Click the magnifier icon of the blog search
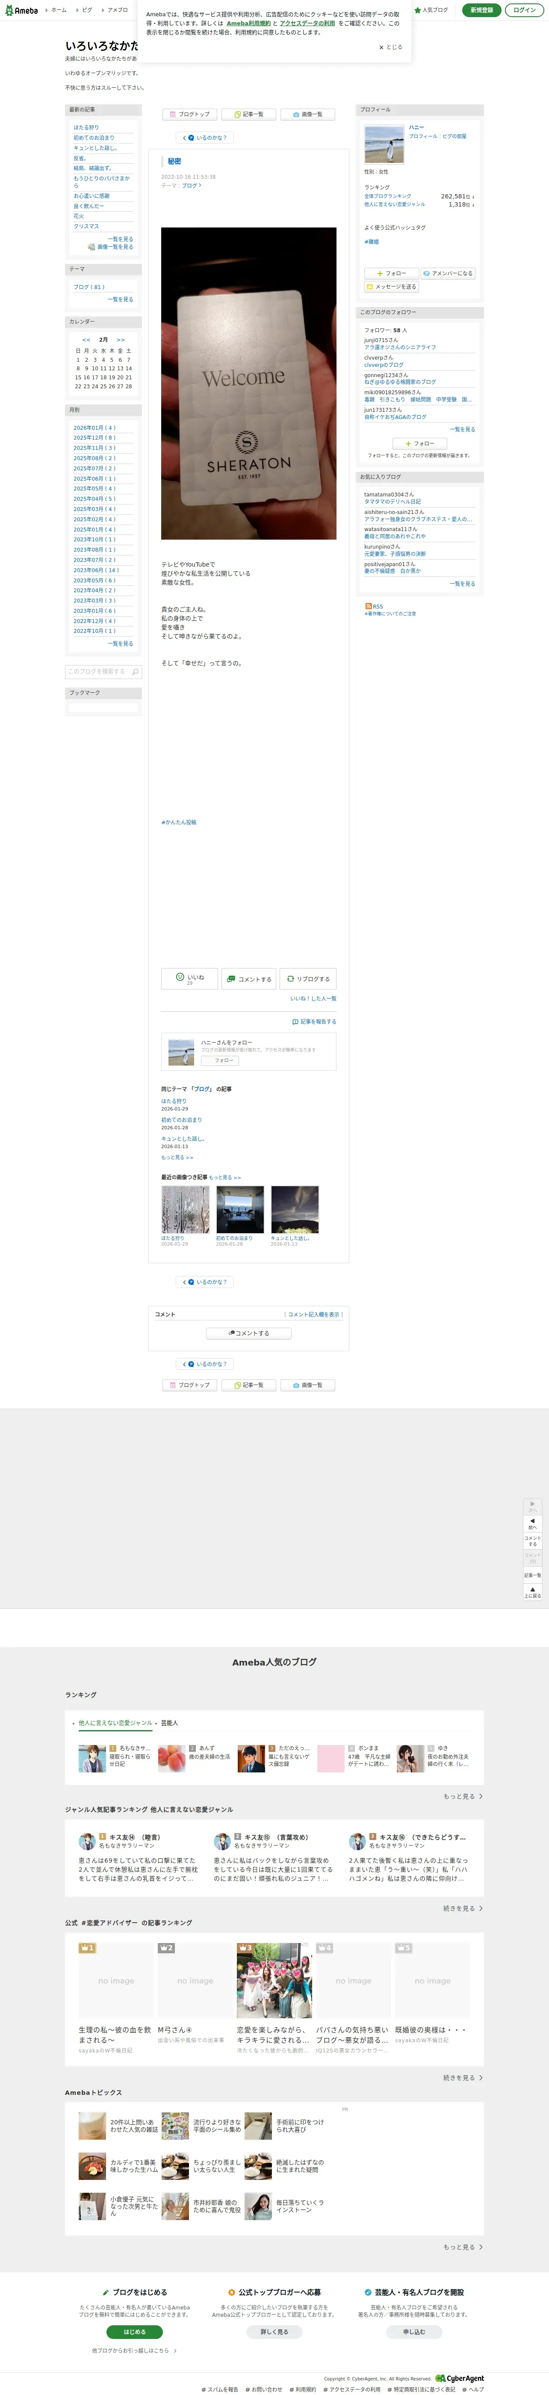Viewport: 549px width, 2395px height. click(136, 671)
